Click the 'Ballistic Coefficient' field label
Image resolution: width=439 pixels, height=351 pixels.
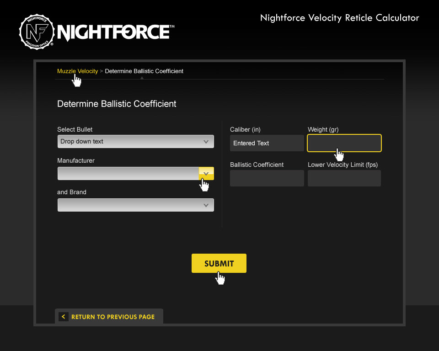point(257,165)
